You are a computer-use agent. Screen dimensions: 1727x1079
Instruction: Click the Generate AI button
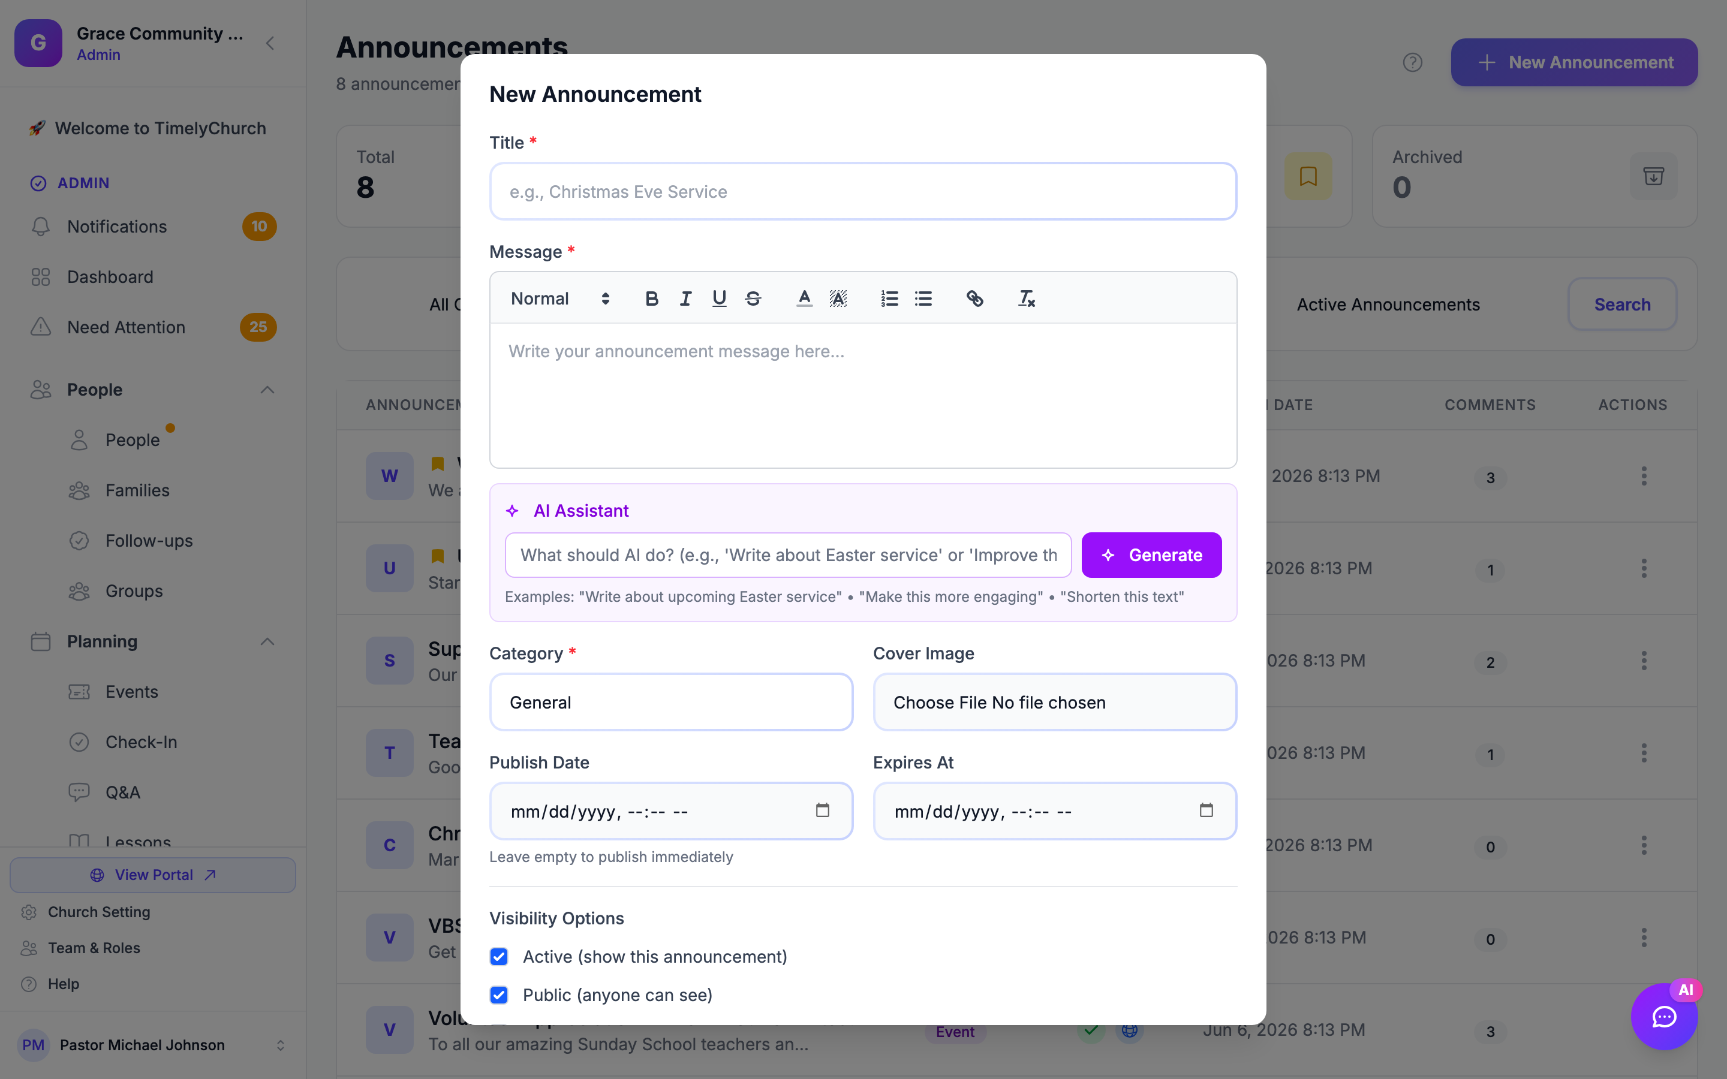1151,554
